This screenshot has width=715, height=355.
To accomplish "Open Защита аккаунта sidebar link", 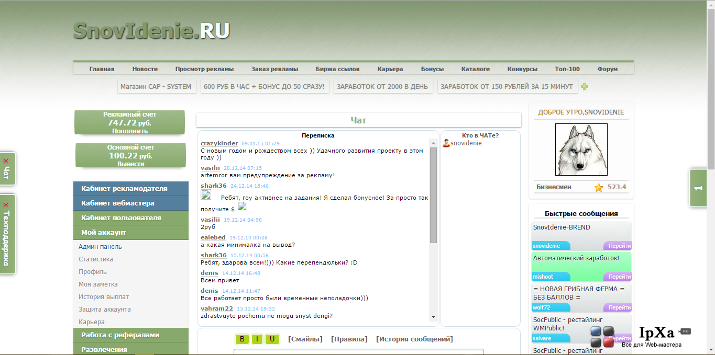I will (105, 310).
